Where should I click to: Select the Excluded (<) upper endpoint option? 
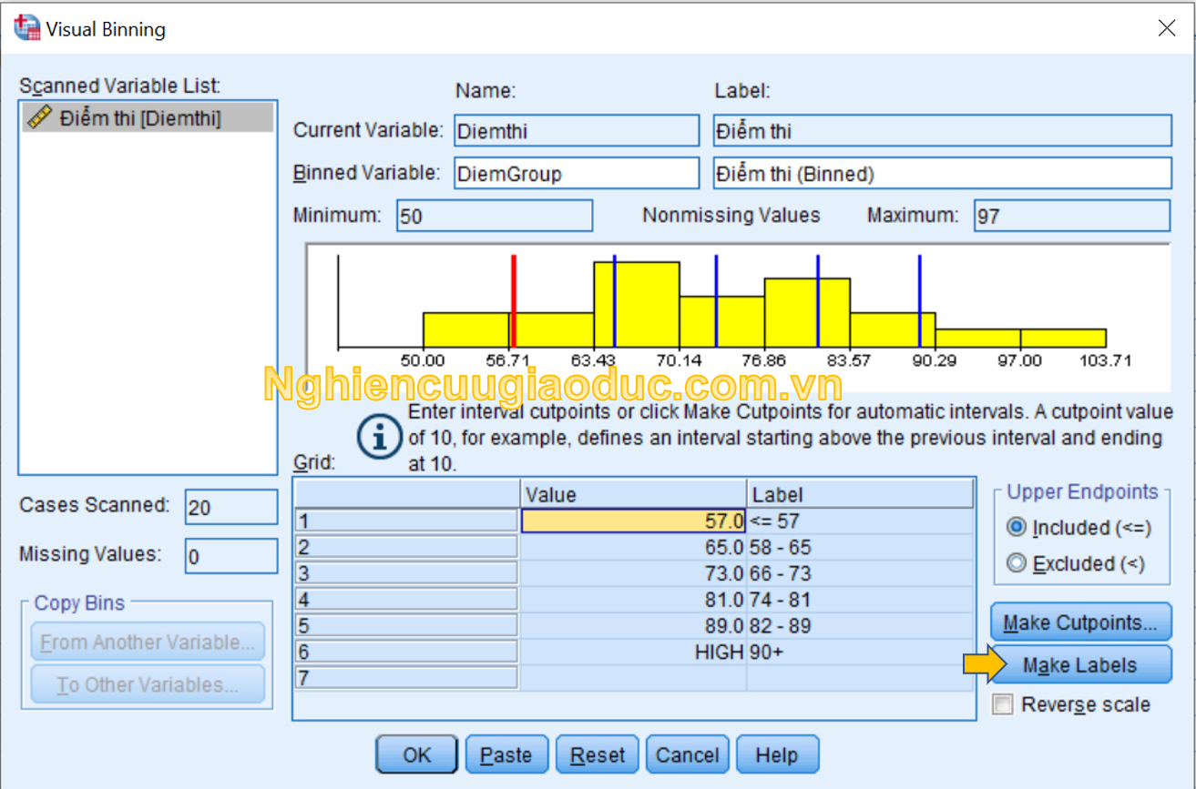tap(1017, 563)
